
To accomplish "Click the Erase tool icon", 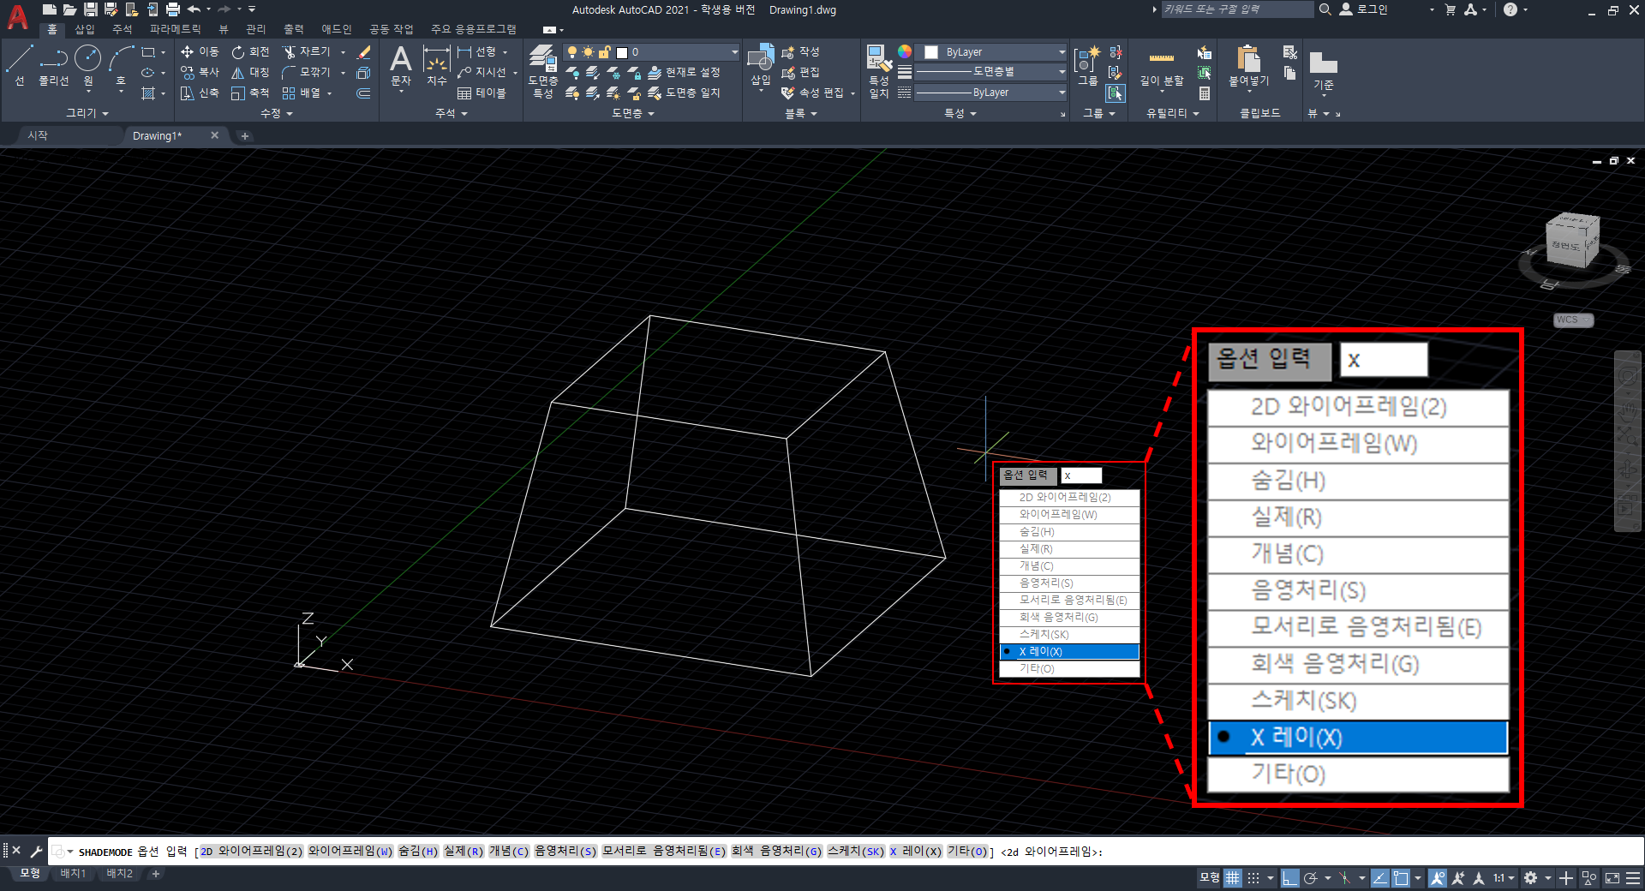I will click(x=363, y=52).
